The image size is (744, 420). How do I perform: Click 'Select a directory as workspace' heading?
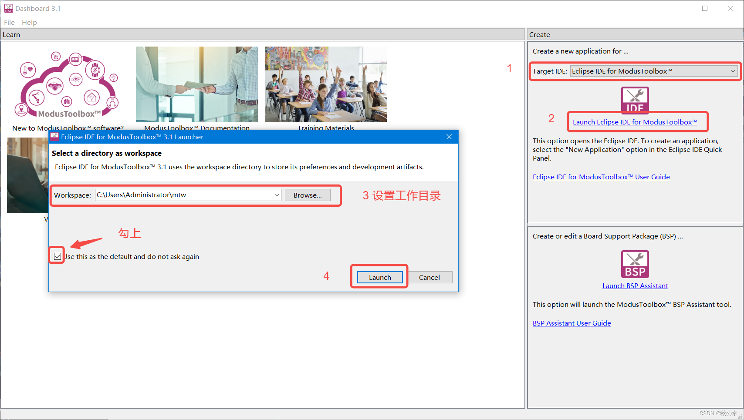(x=107, y=153)
